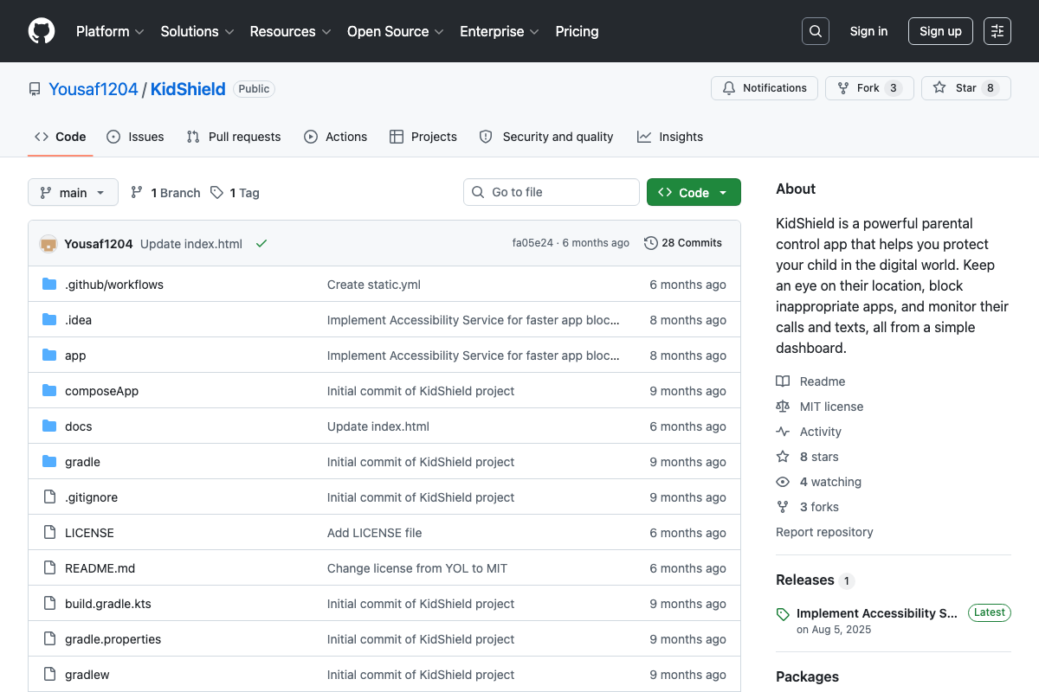Click the tag icon beside 1 Tag
The width and height of the screenshot is (1039, 692).
click(217, 193)
